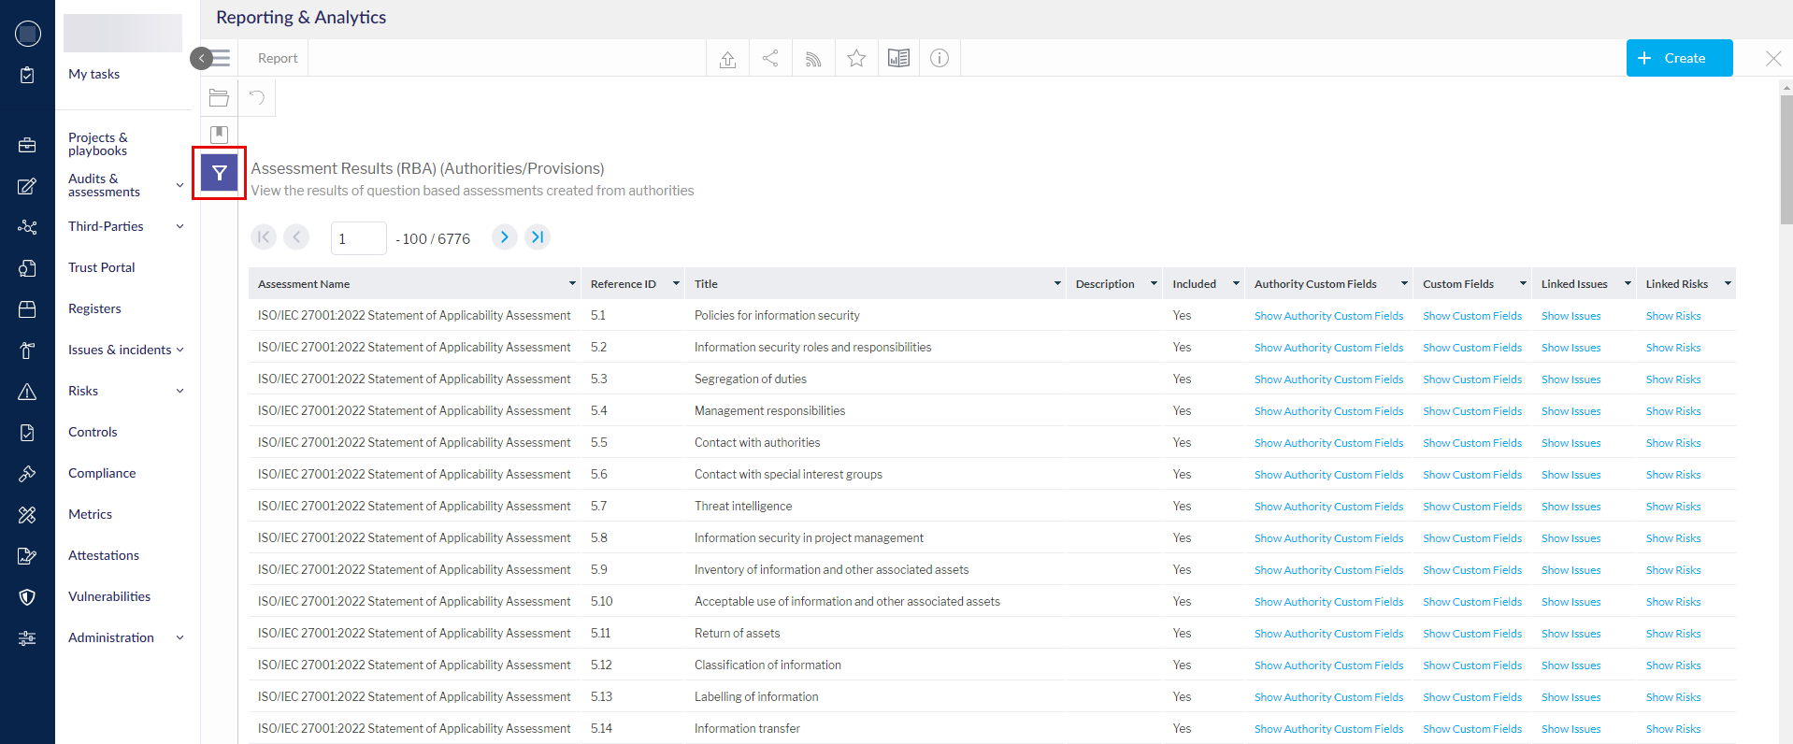The height and width of the screenshot is (744, 1793).
Task: Click the Compliance gavel rail icon
Action: coord(27,474)
